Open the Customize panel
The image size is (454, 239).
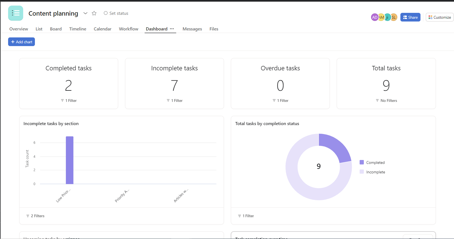439,17
